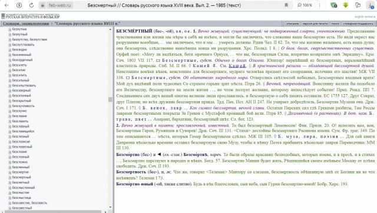Follow the Кащей link in the entry text
Screen dimensions: 377x213
pyautogui.click(x=237, y=66)
